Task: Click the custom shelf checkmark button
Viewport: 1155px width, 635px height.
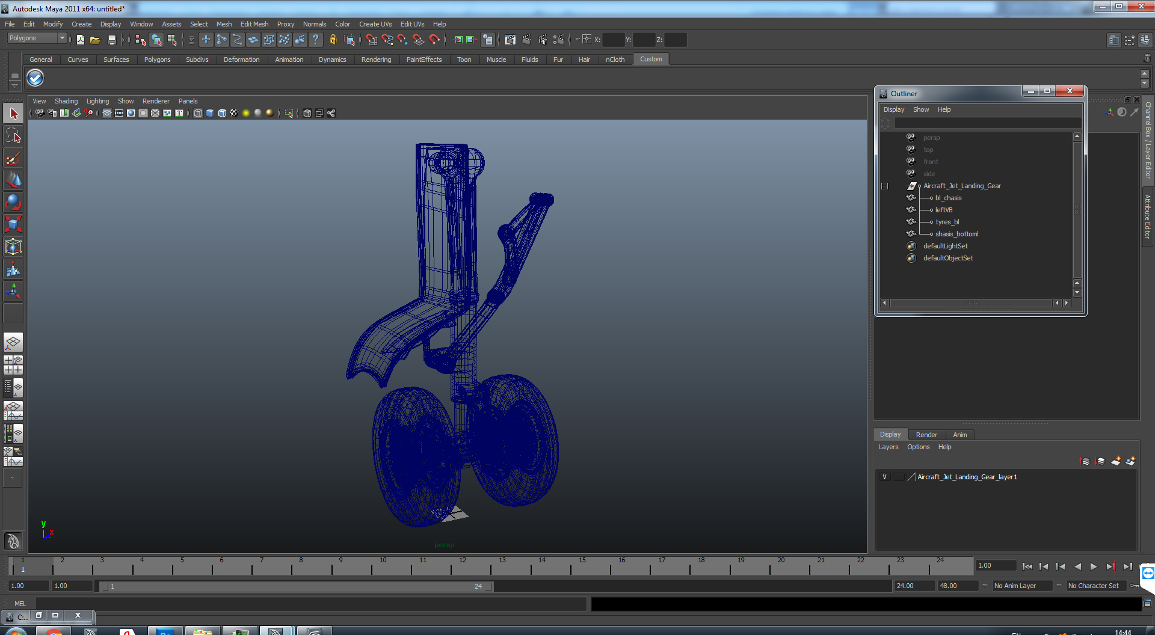Action: point(35,78)
